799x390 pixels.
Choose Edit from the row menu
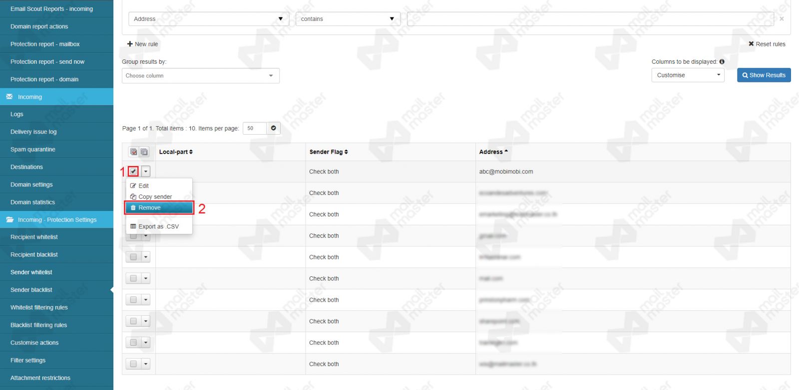click(159, 186)
